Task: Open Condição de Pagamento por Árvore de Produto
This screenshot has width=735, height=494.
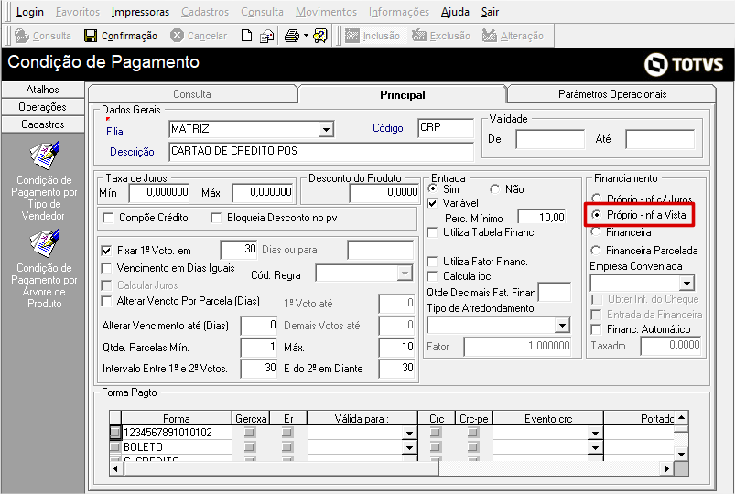Action: (44, 269)
